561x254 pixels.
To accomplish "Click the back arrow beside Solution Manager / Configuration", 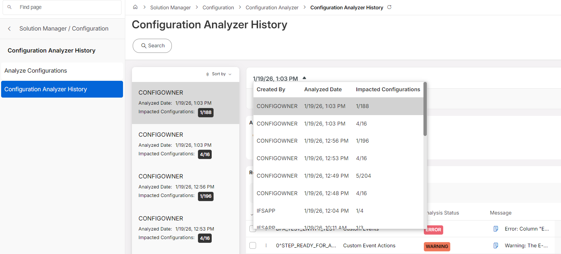I will [x=9, y=29].
